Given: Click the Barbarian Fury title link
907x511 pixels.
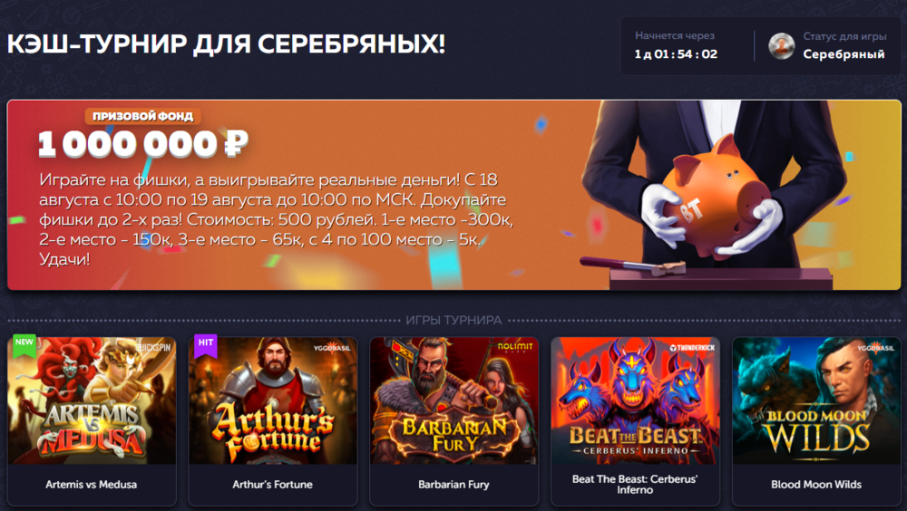Looking at the screenshot, I should coord(454,485).
